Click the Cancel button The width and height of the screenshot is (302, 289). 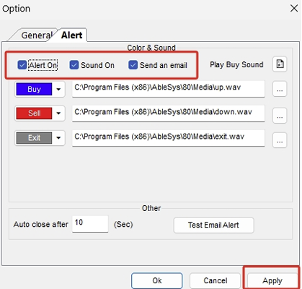[x=216, y=280]
